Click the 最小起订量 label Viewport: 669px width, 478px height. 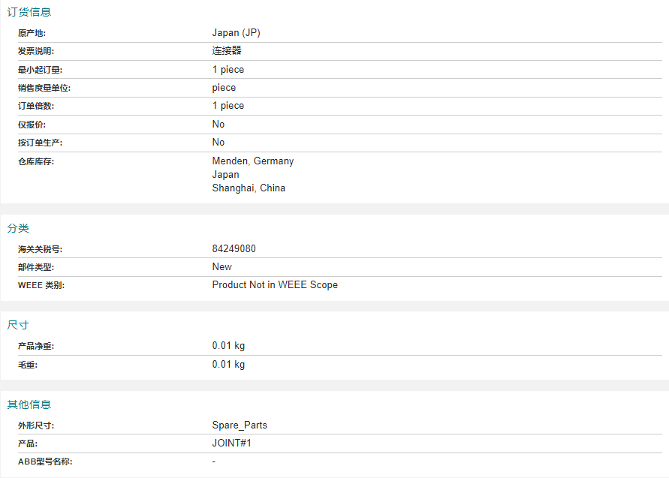[x=40, y=70]
